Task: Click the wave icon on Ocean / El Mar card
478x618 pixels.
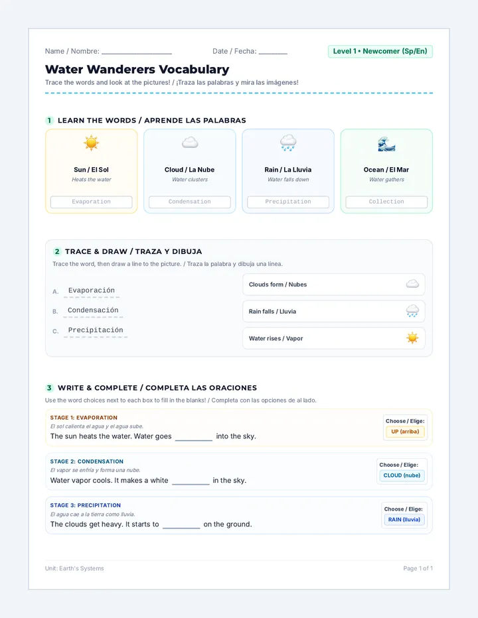Action: tap(386, 145)
